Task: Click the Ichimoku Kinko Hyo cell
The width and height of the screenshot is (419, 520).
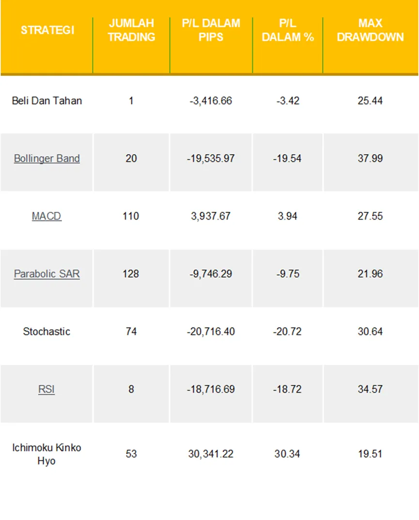Action: [47, 454]
